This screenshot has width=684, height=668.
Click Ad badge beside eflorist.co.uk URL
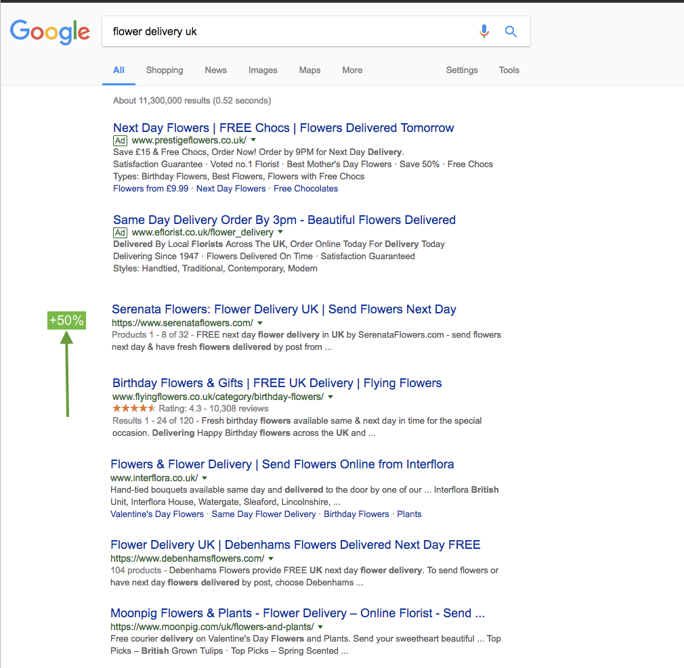(x=120, y=232)
